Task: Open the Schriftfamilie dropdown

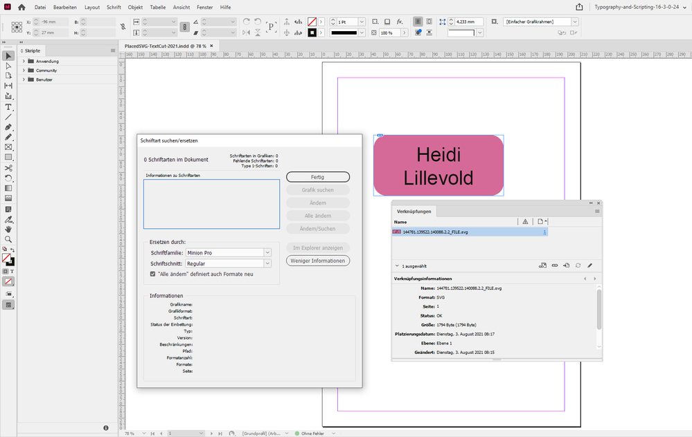Action: pyautogui.click(x=267, y=252)
